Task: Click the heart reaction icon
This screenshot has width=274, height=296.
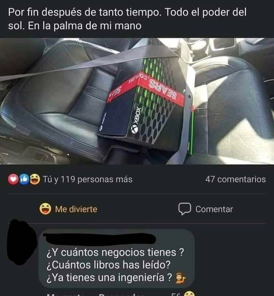Action: (13, 179)
